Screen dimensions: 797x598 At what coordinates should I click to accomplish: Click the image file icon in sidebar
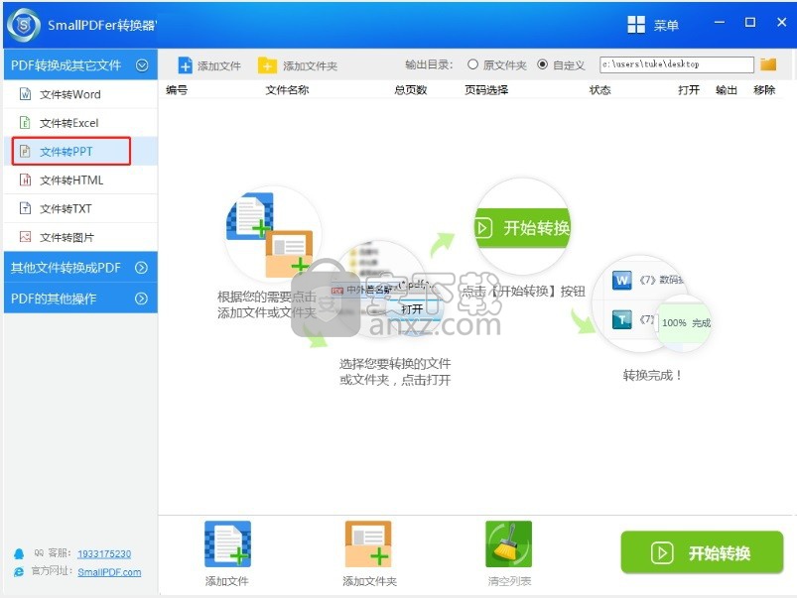(25, 237)
